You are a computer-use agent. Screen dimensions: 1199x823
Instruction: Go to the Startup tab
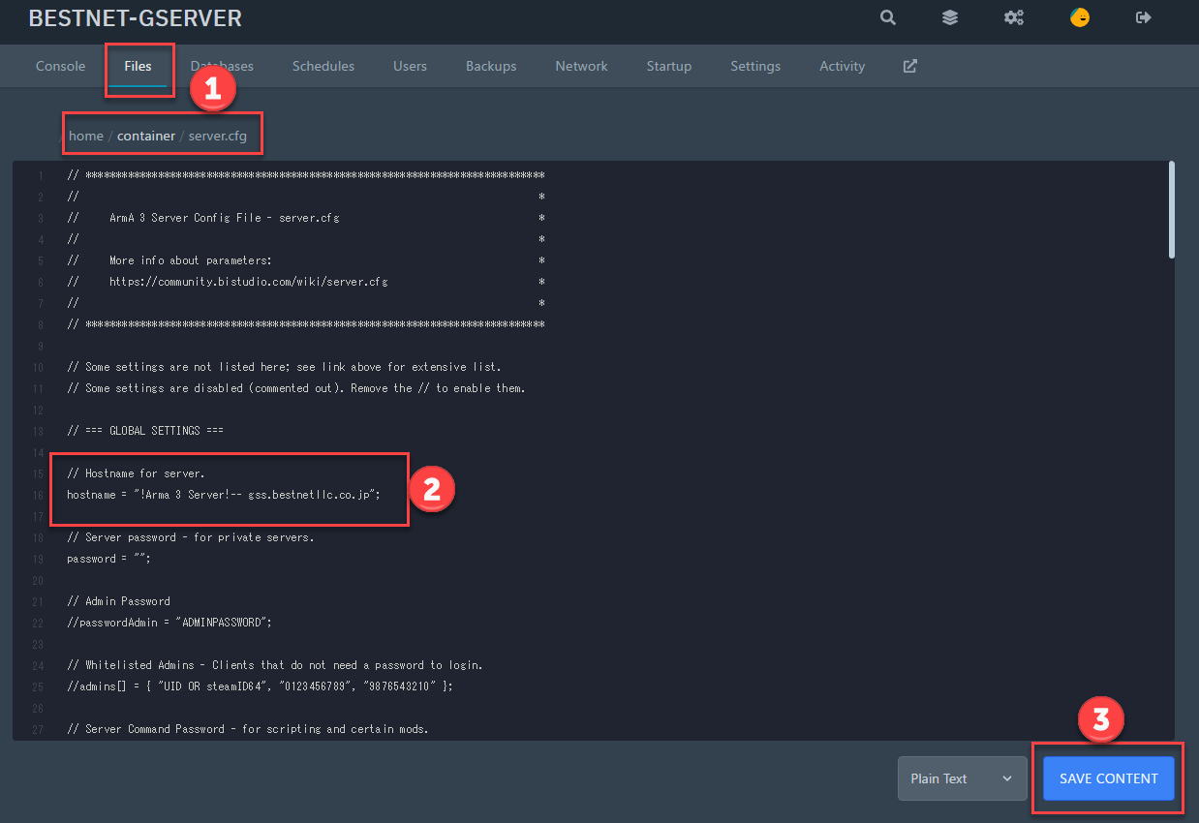[x=669, y=66]
